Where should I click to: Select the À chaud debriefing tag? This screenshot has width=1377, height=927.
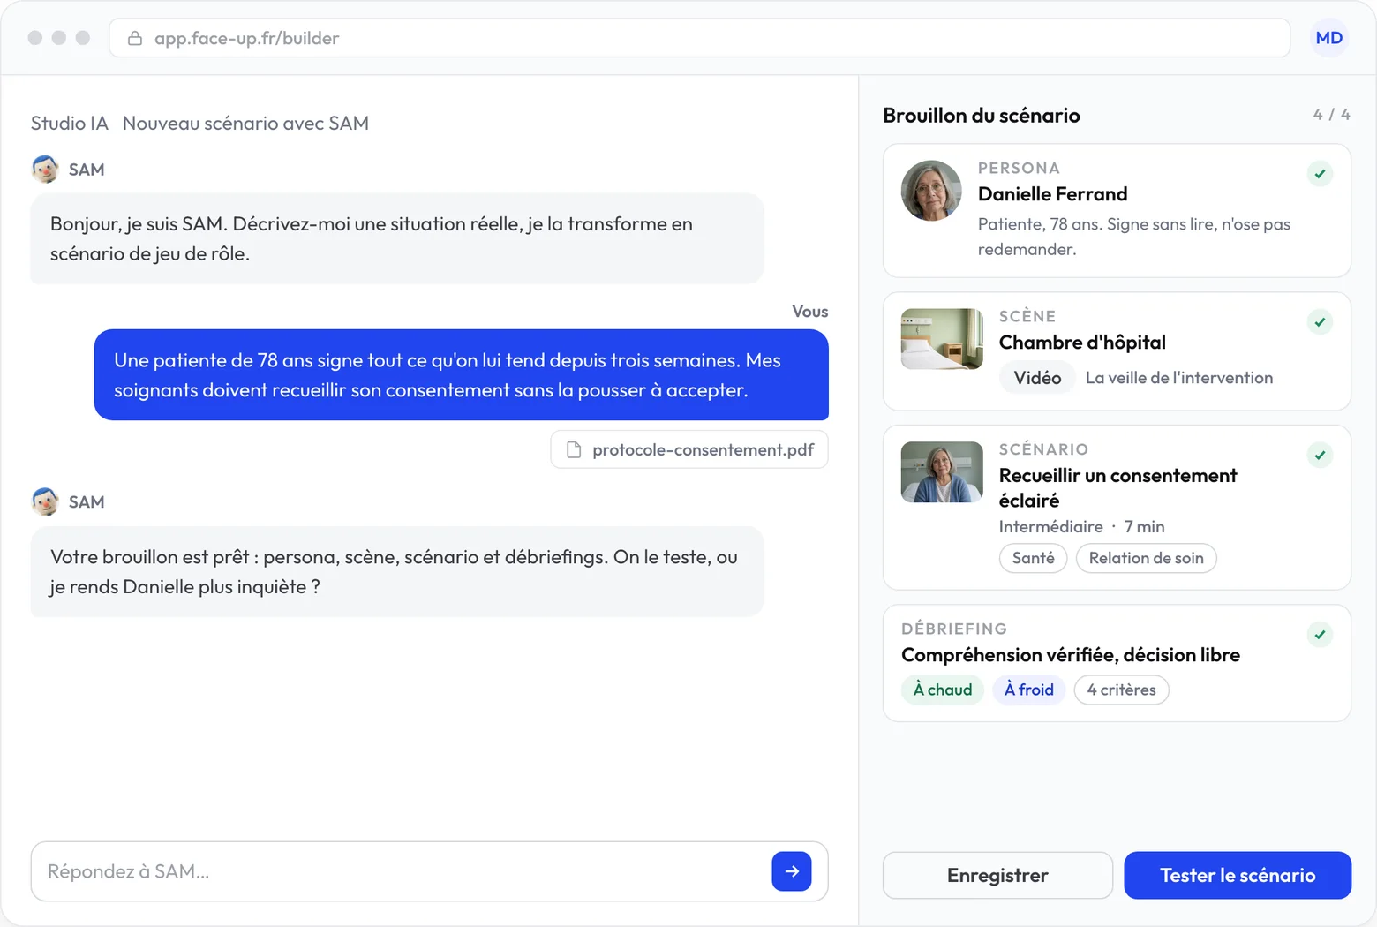click(x=943, y=690)
